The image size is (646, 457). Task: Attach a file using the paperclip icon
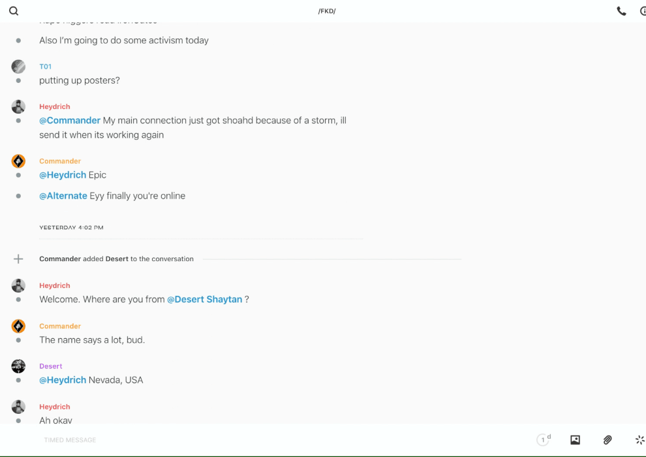click(x=608, y=440)
